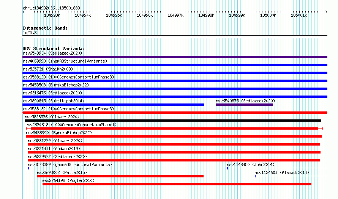Screen dimensions: 338x199
Task: Click the 184993k ruler tick label
Action: 52,15
